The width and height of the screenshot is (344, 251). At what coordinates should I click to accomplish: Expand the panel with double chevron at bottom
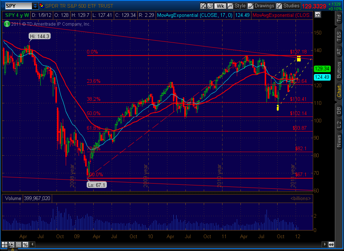pos(13,250)
